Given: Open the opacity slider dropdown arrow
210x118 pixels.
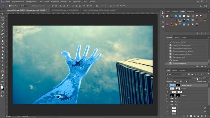Looking at the screenshot, I should 208,78.
